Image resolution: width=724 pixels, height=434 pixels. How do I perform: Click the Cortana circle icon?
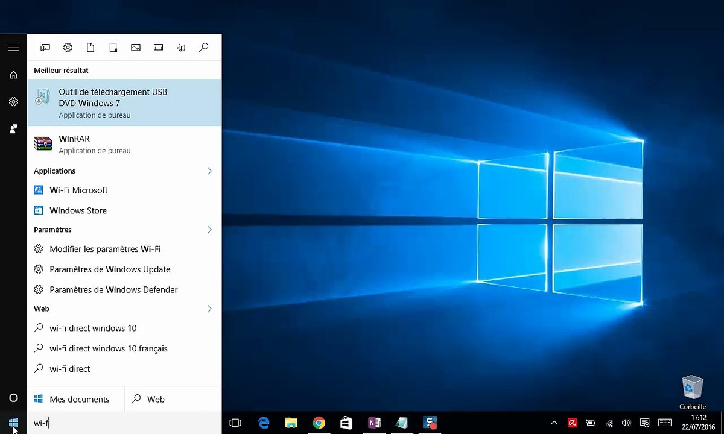click(13, 398)
